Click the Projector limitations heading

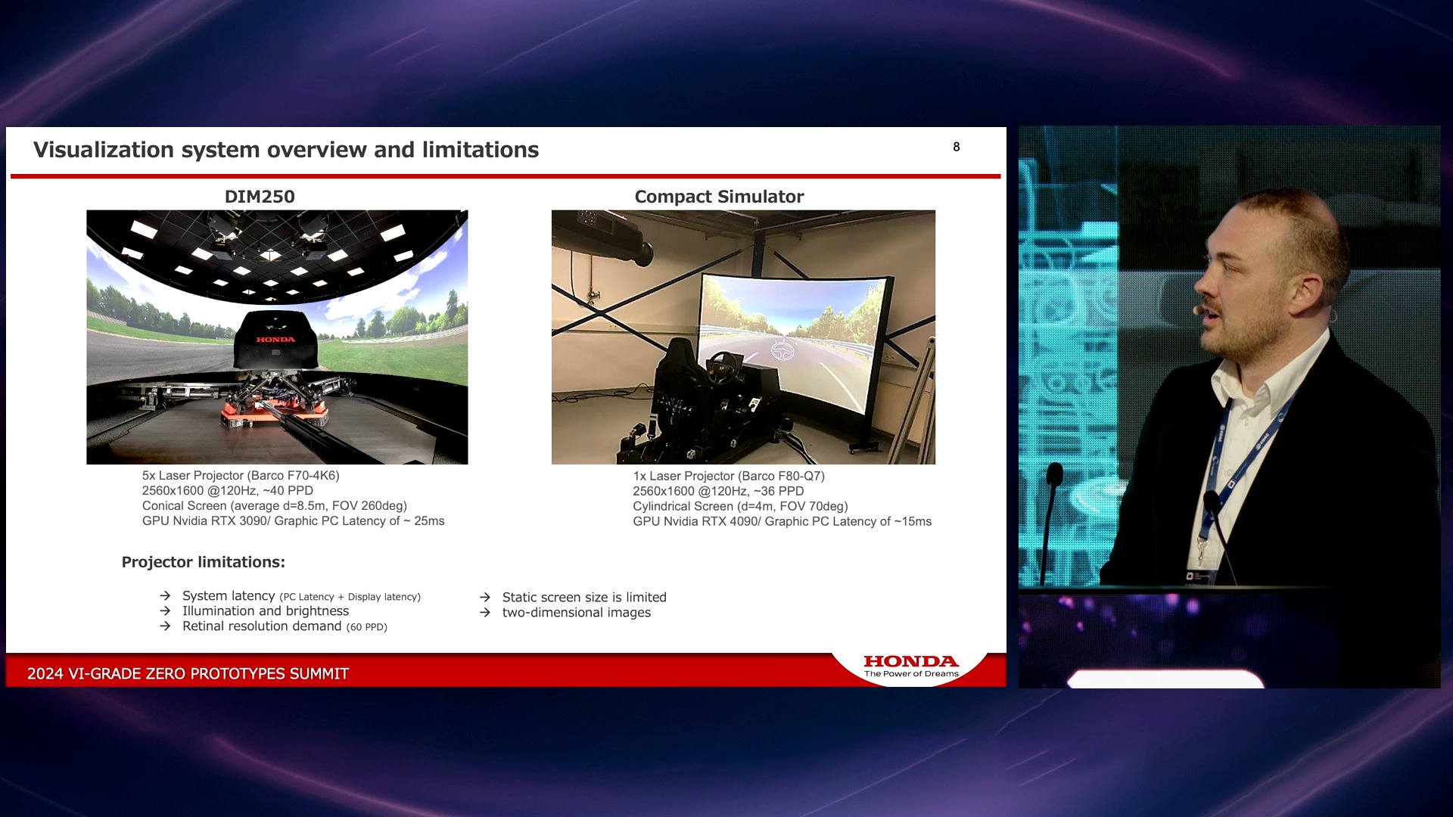pos(203,562)
